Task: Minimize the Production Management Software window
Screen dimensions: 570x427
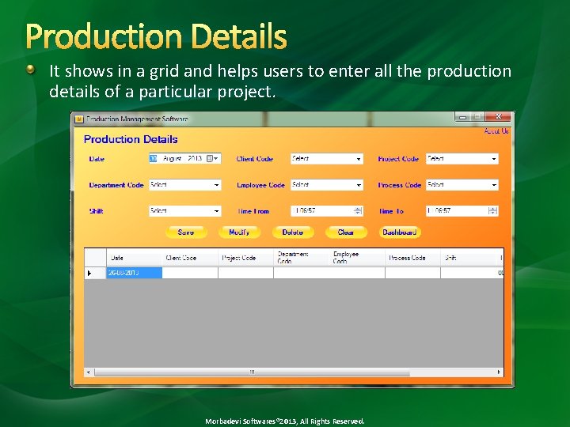Action: coord(463,117)
